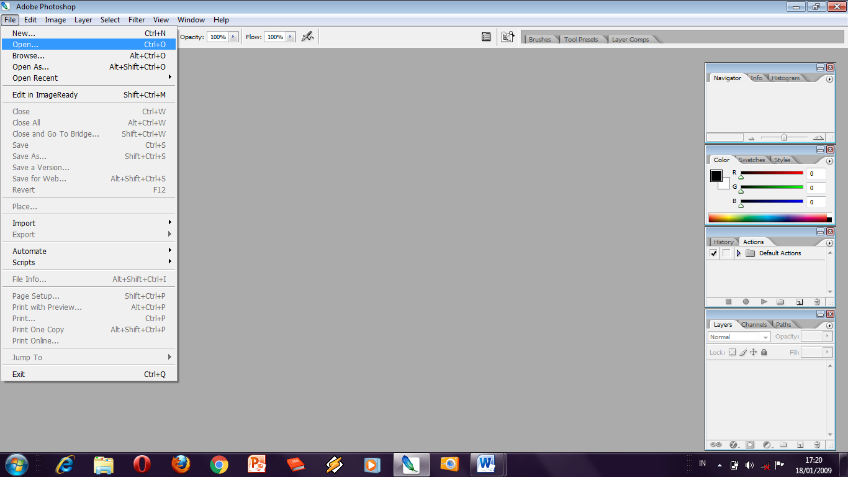
Task: Click the Go to Bridge icon
Action: click(x=508, y=37)
